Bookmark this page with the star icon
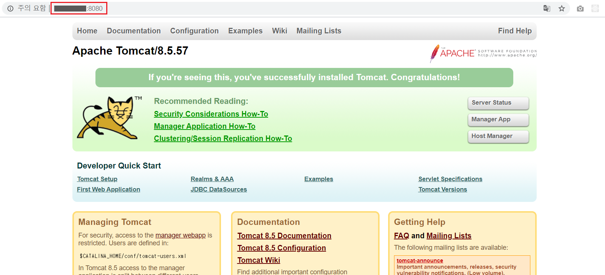Image resolution: width=605 pixels, height=275 pixels. [x=562, y=9]
